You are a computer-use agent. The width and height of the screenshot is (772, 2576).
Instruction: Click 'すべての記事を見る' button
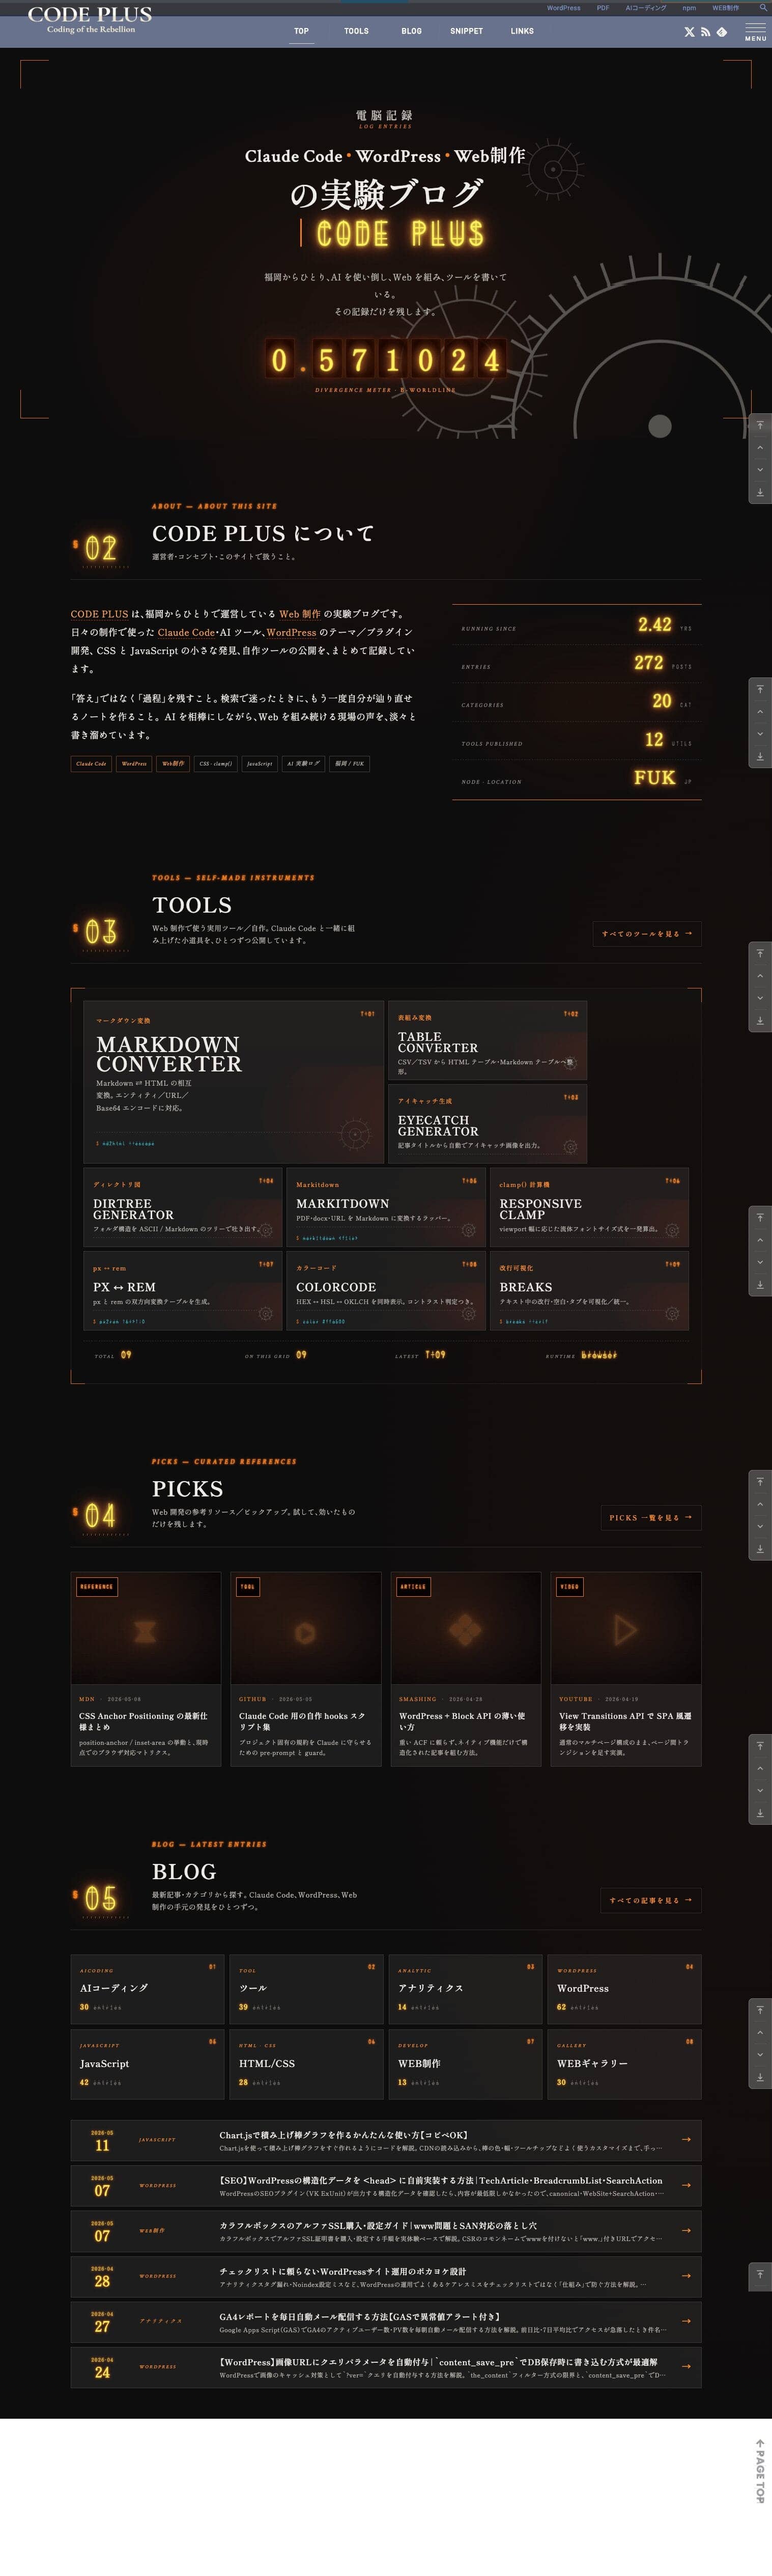pos(651,1900)
